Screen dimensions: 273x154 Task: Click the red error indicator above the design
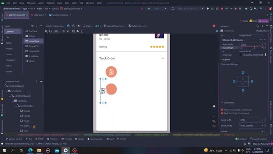click(x=214, y=26)
